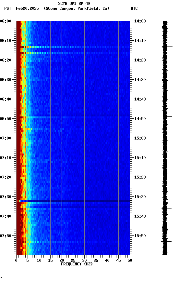
Task: Click the seismogram spike near 14:49 UTC
Action: 167,117
